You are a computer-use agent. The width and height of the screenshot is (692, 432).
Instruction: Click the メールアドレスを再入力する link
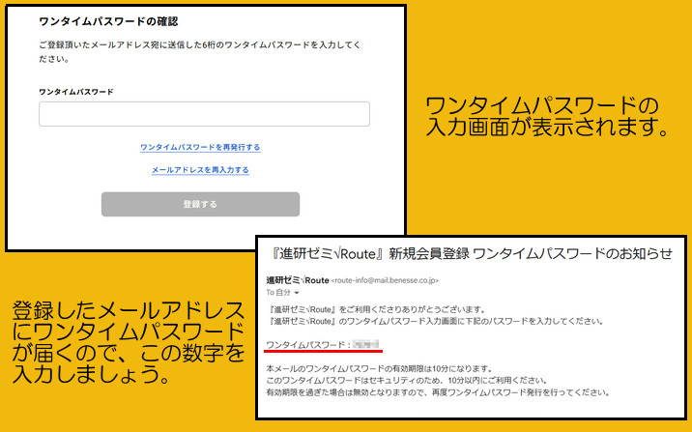click(200, 170)
